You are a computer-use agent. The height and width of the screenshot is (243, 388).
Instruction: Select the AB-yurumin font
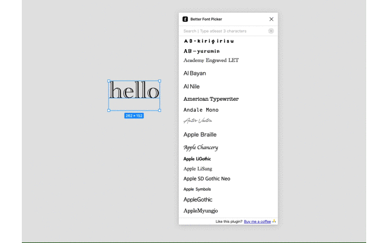click(x=201, y=51)
